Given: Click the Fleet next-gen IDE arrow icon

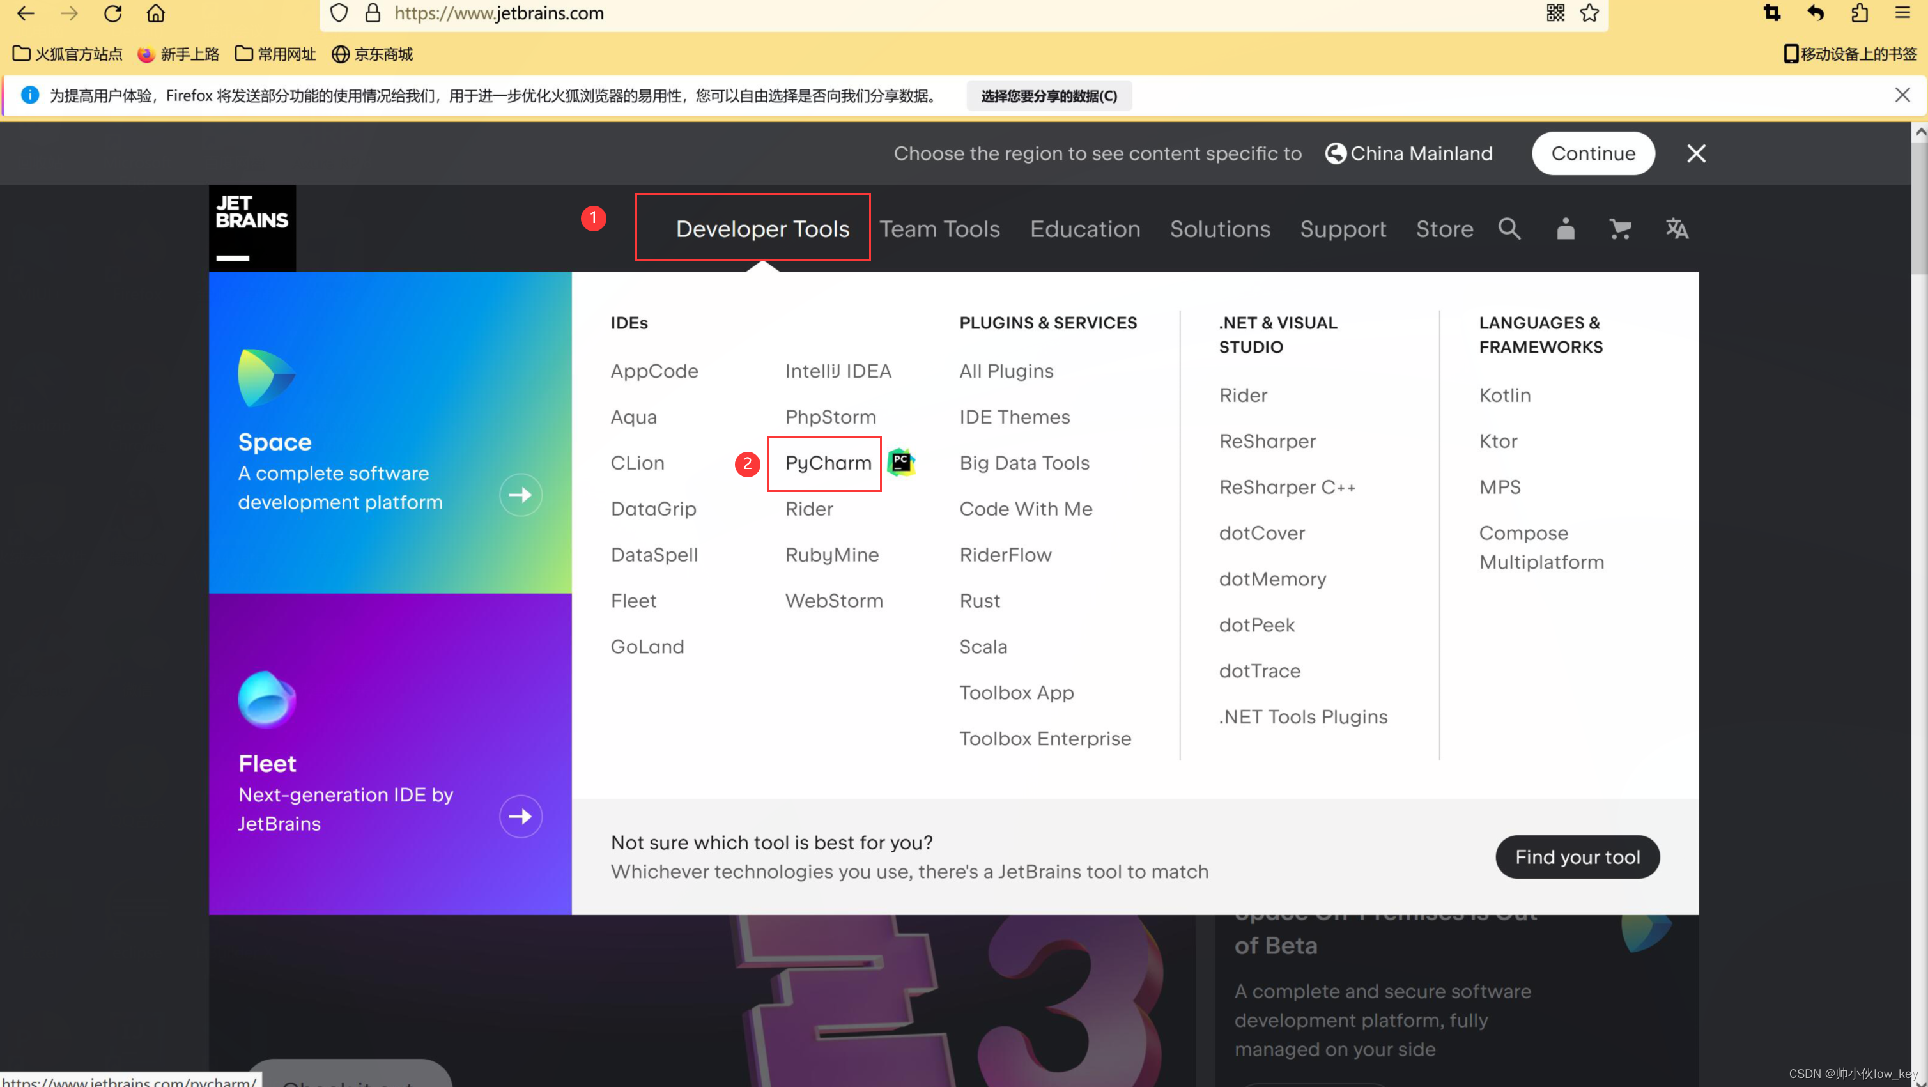Looking at the screenshot, I should pos(520,814).
